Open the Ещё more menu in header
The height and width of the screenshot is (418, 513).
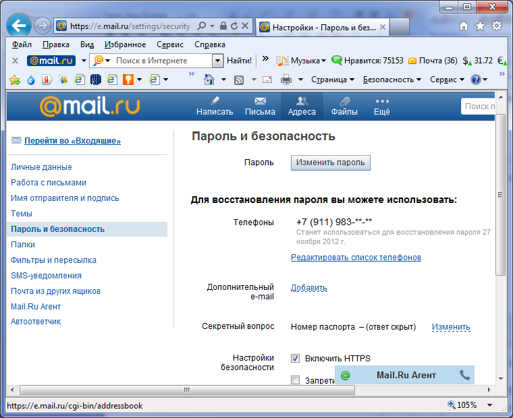click(382, 107)
